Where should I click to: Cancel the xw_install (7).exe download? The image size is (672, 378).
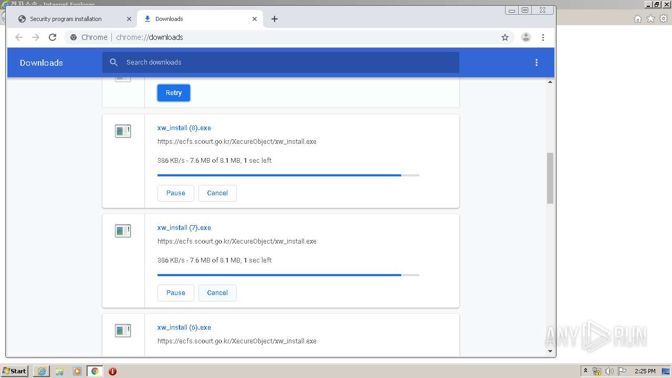click(217, 293)
